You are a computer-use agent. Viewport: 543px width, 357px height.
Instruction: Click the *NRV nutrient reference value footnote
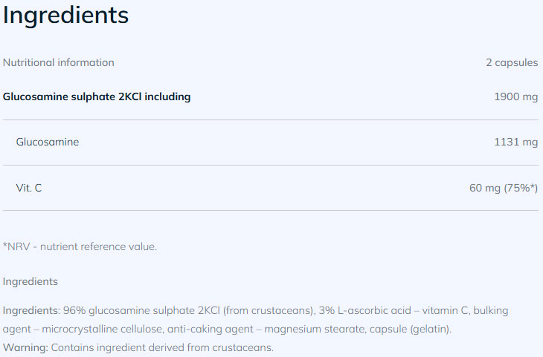click(80, 246)
